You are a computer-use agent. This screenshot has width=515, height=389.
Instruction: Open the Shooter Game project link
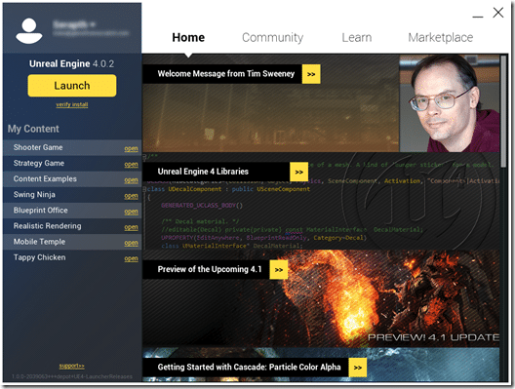coord(131,149)
